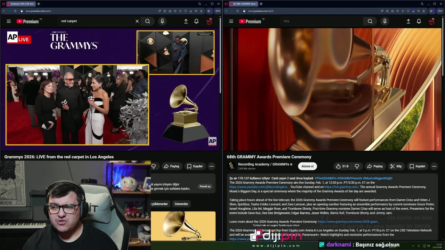The image size is (445, 250).
Task: Reload the page in the right browser
Action: click(x=237, y=11)
